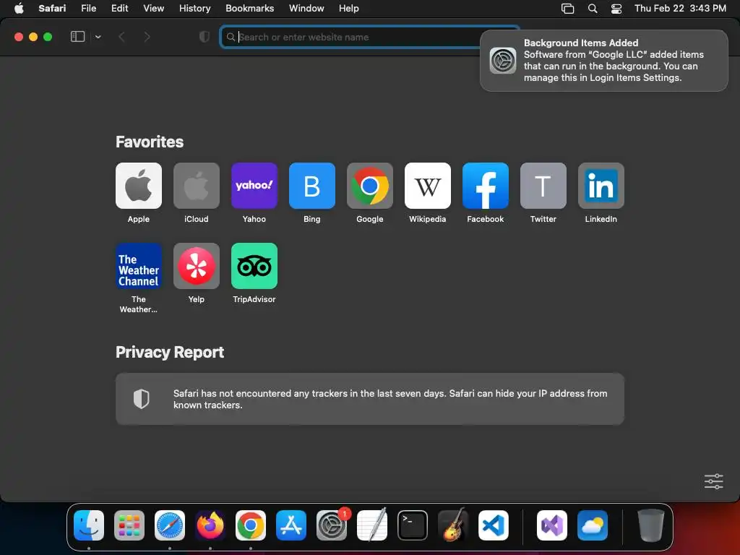Launch GarageBand from the Dock
This screenshot has width=740, height=555.
[x=453, y=525]
